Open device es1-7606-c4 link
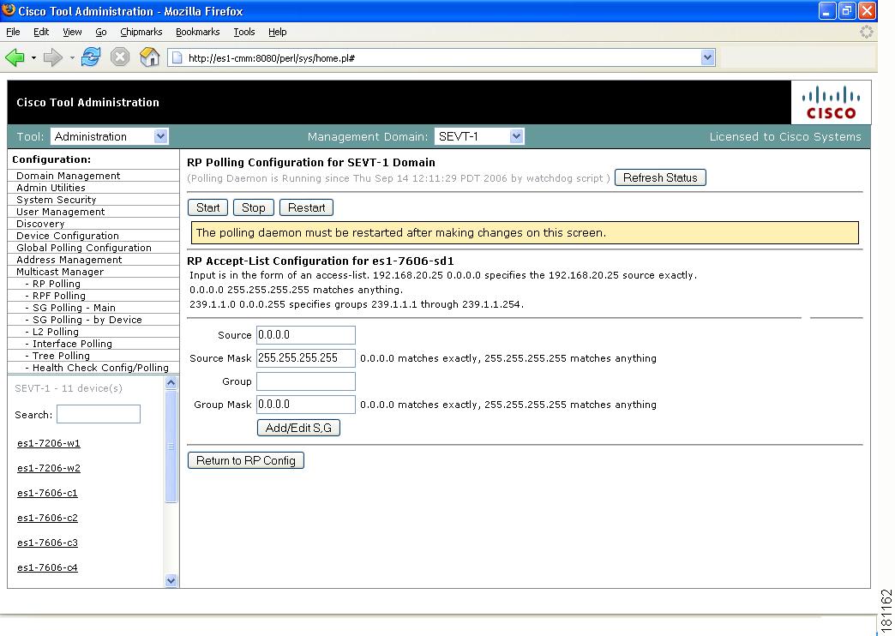This screenshot has height=636, width=895. coord(47,567)
